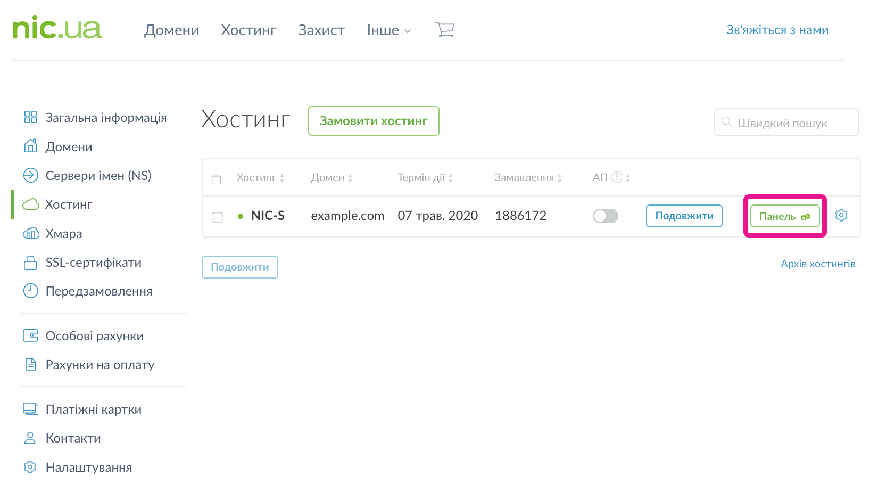870x483 pixels.
Task: Open Рахунки на оплату in sidebar
Action: [100, 365]
